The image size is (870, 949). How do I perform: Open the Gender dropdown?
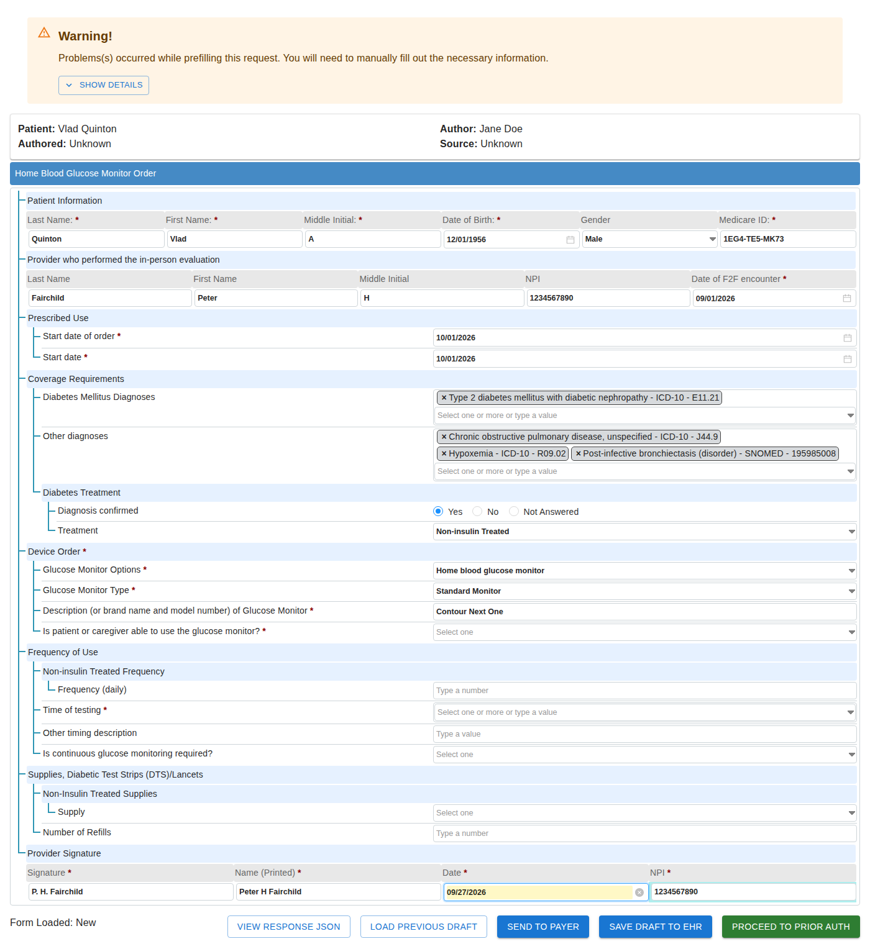650,239
